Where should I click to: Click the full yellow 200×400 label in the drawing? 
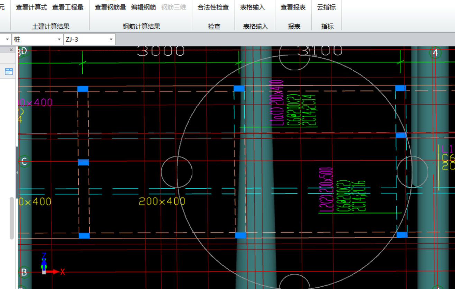point(162,201)
